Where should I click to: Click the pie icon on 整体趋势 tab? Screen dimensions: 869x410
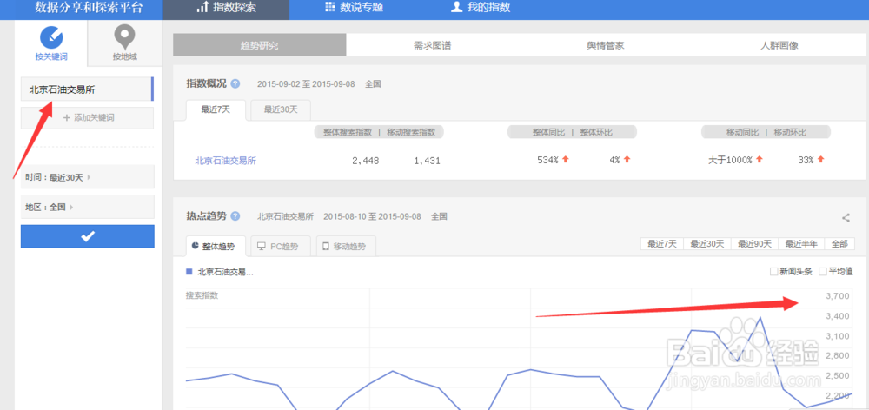tap(195, 246)
